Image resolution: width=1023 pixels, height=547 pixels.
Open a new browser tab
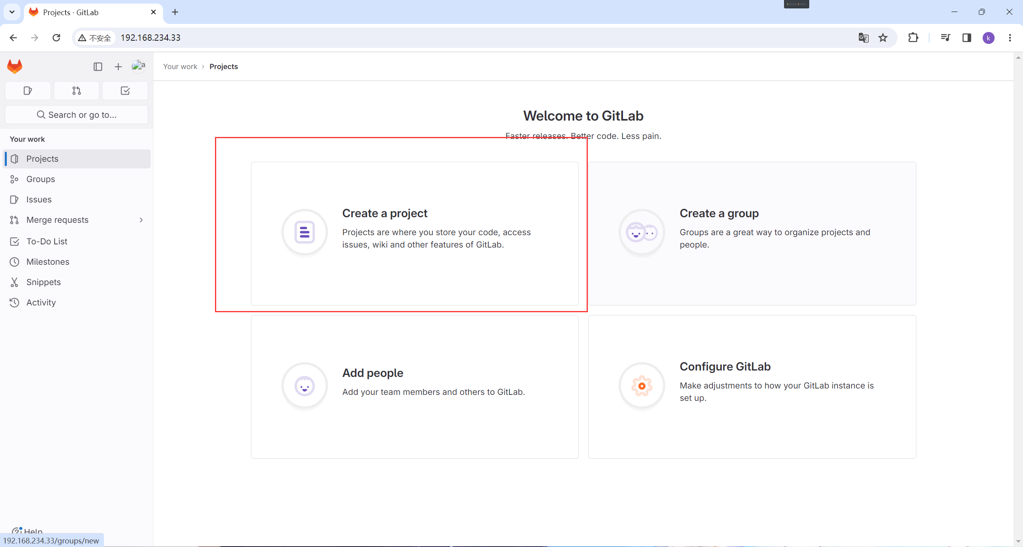[175, 12]
